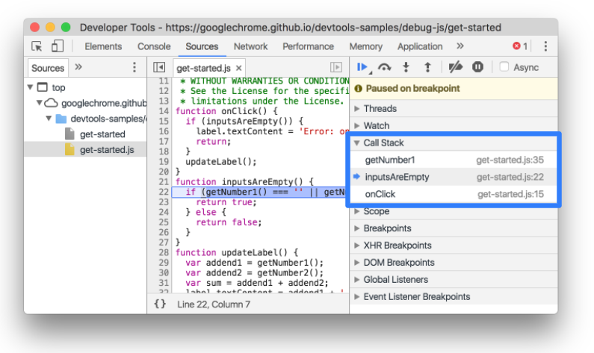594x353 pixels.
Task: Enable the Async checkbox
Action: coord(504,67)
